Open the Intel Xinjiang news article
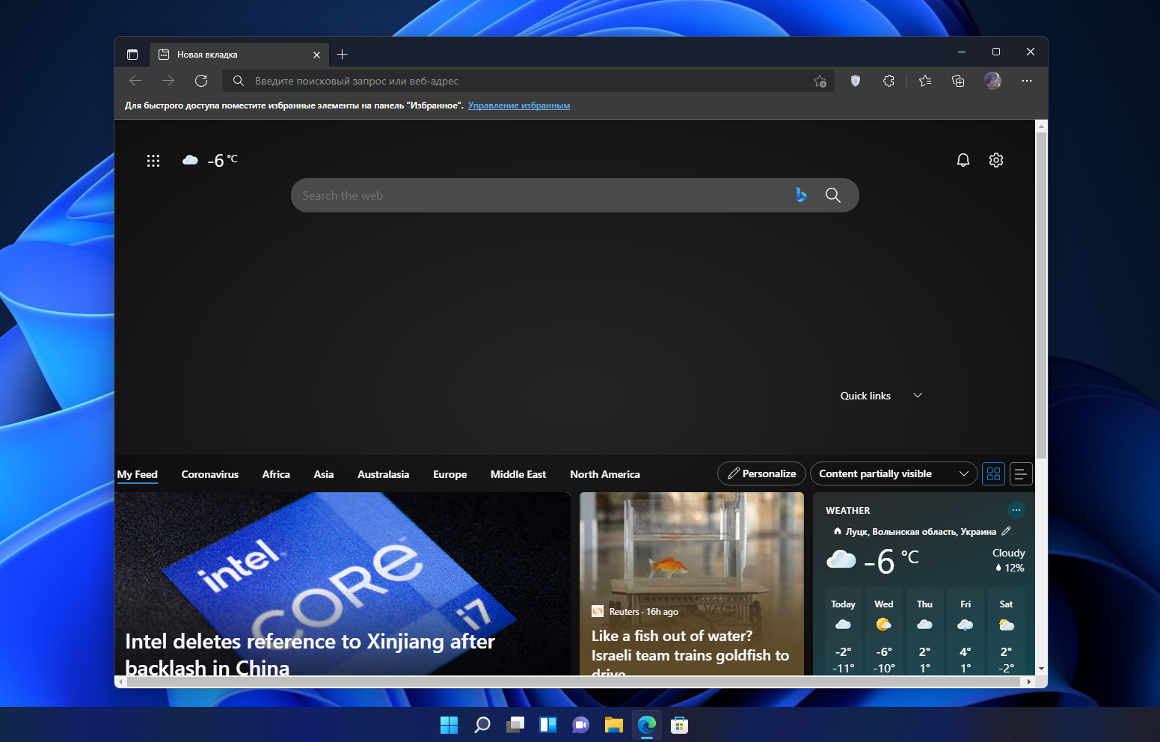 [343, 584]
